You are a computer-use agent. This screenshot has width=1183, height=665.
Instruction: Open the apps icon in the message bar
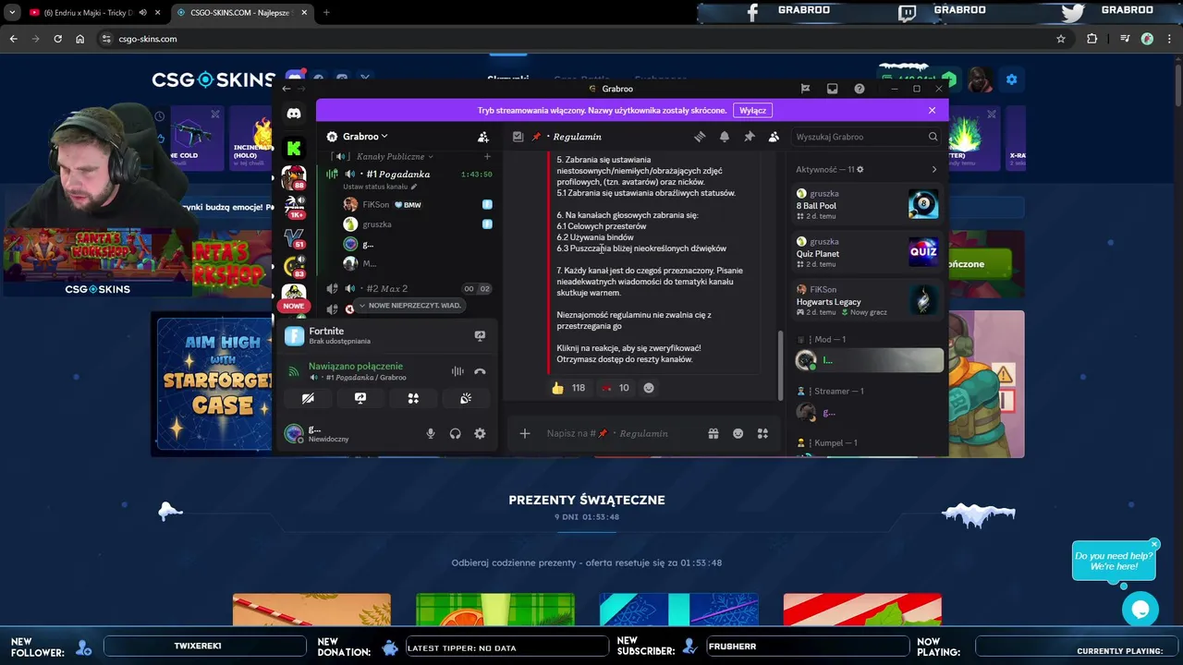[762, 433]
